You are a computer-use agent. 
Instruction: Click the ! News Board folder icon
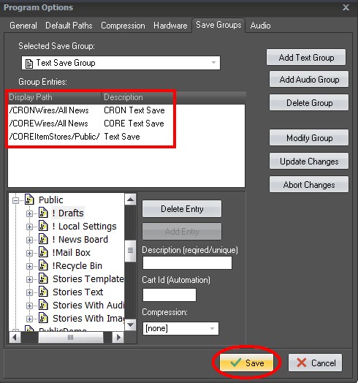pyautogui.click(x=43, y=239)
